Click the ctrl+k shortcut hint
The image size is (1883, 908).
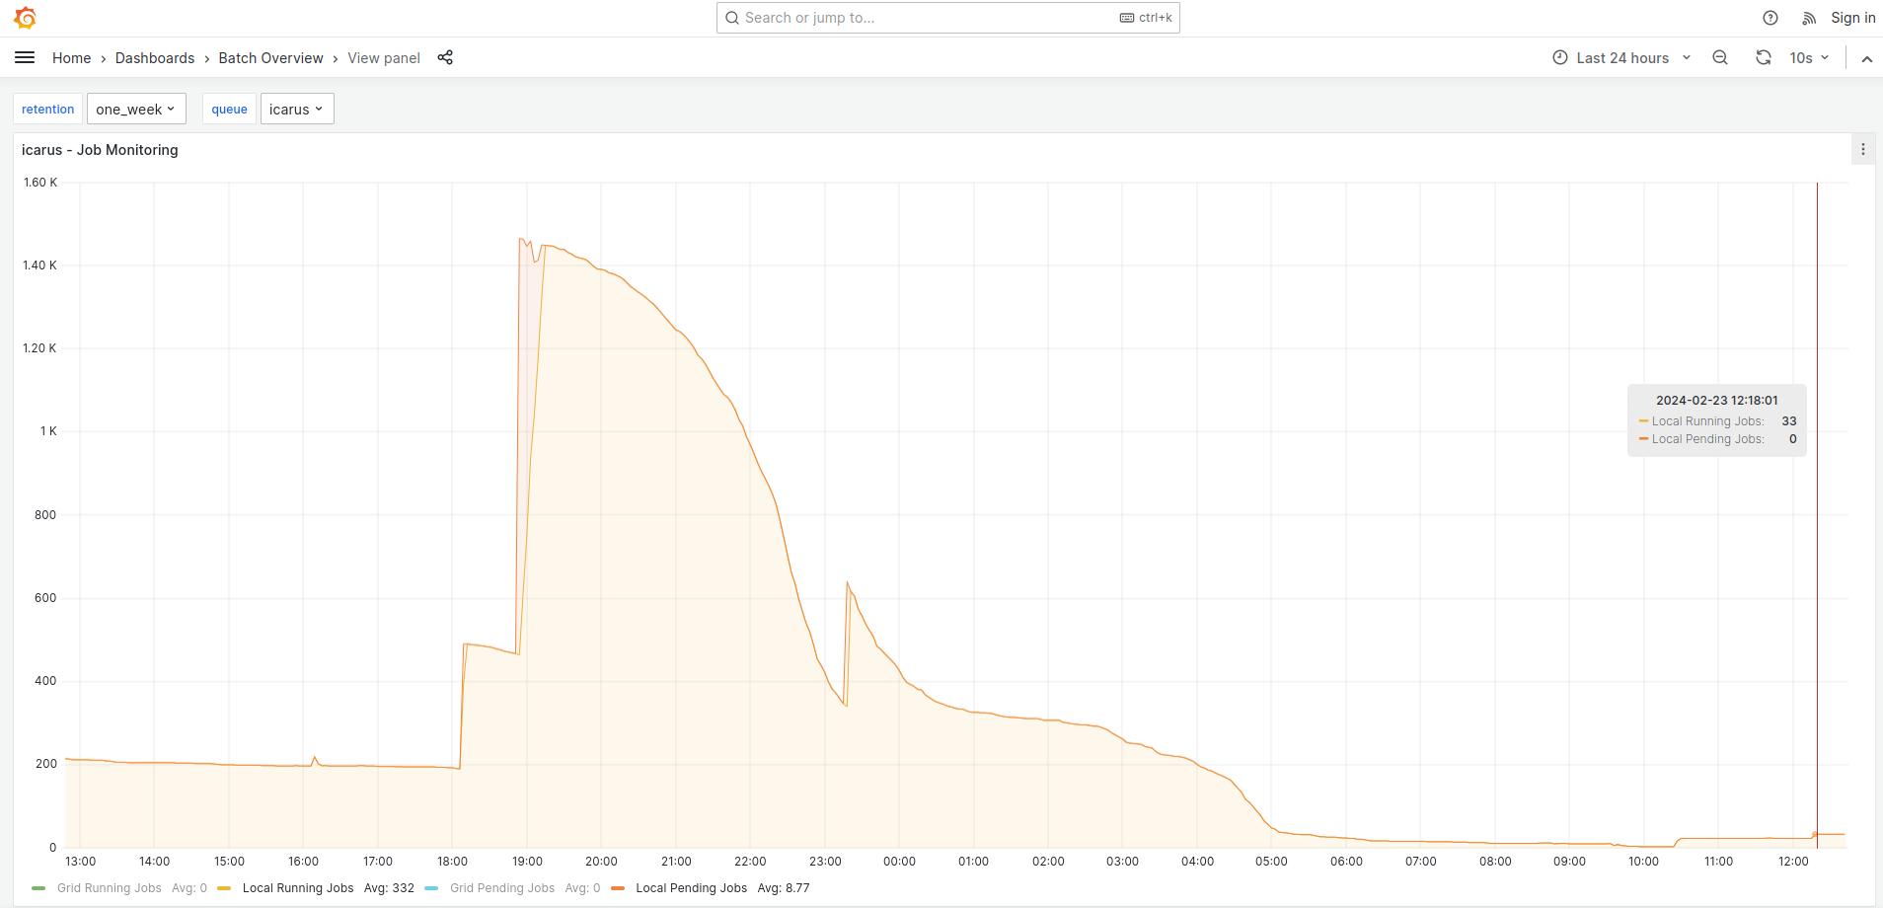point(1146,18)
